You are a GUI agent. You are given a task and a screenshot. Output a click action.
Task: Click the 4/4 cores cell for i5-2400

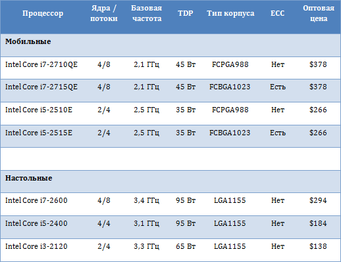click(104, 223)
